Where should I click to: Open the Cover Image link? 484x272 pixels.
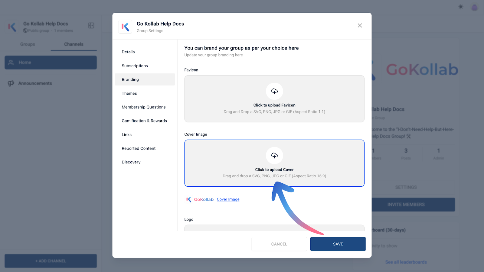click(x=228, y=199)
